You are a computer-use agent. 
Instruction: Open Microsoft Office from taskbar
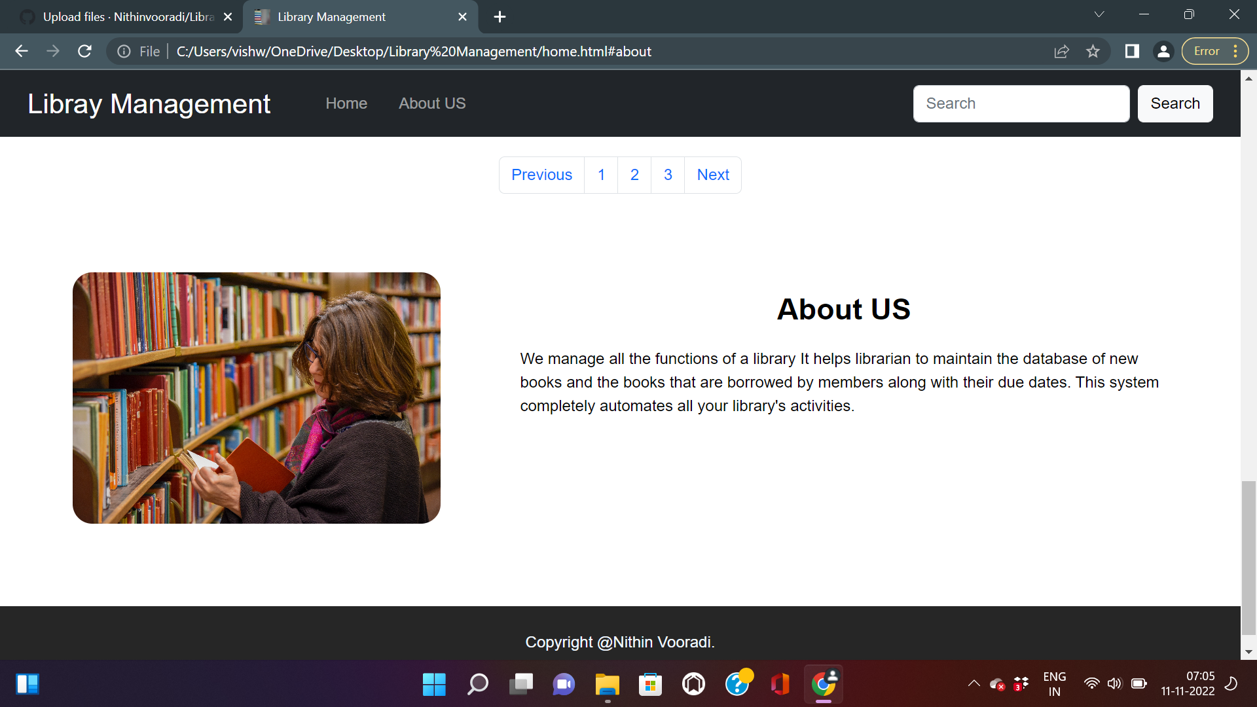[780, 685]
